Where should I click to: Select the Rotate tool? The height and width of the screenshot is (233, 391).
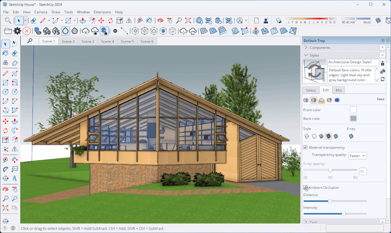(x=6, y=131)
